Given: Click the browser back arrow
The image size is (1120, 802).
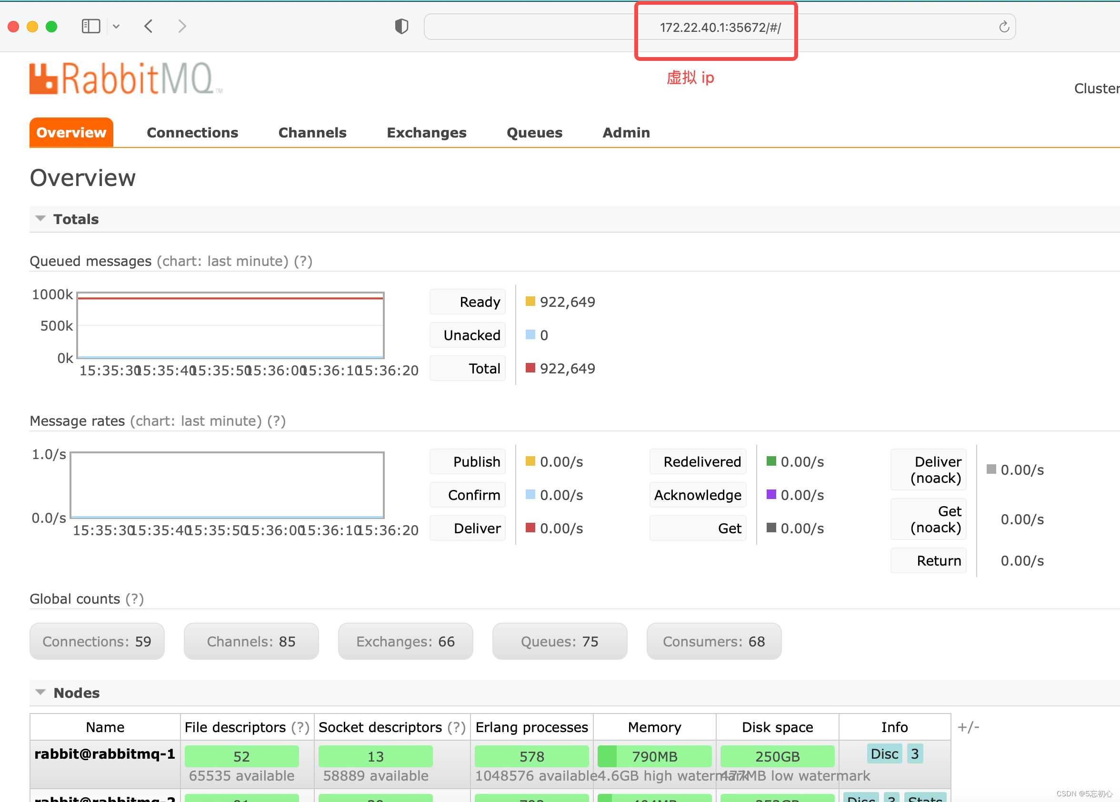Looking at the screenshot, I should click(x=149, y=26).
